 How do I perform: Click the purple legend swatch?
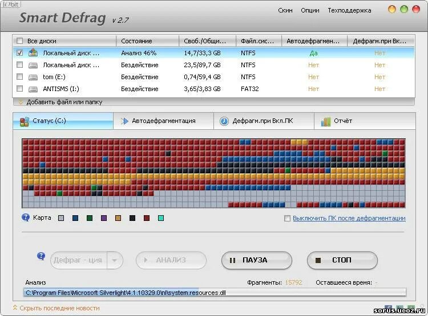click(104, 218)
